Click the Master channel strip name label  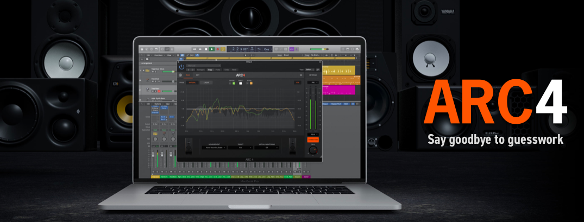306,176
